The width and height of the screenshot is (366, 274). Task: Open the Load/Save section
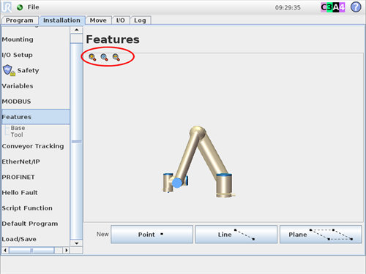pyautogui.click(x=19, y=239)
